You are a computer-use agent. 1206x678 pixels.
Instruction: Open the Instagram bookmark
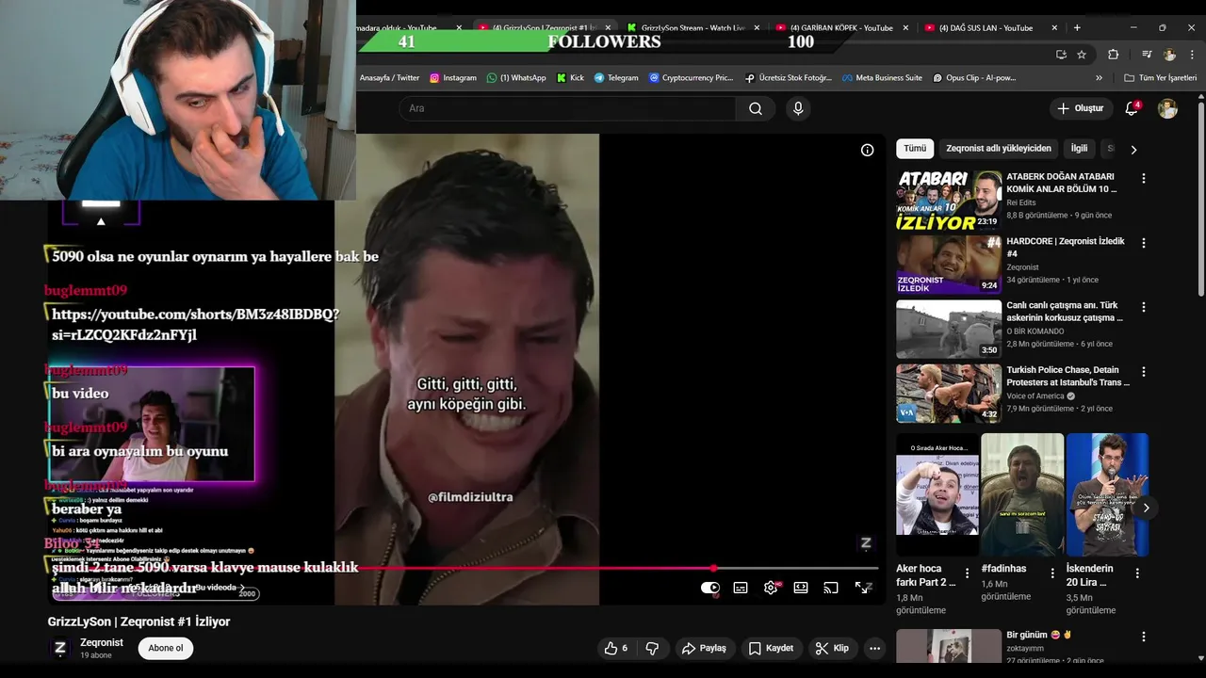pyautogui.click(x=453, y=78)
